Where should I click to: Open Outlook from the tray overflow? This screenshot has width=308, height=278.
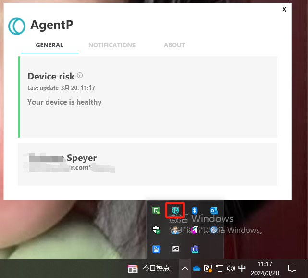point(214,211)
